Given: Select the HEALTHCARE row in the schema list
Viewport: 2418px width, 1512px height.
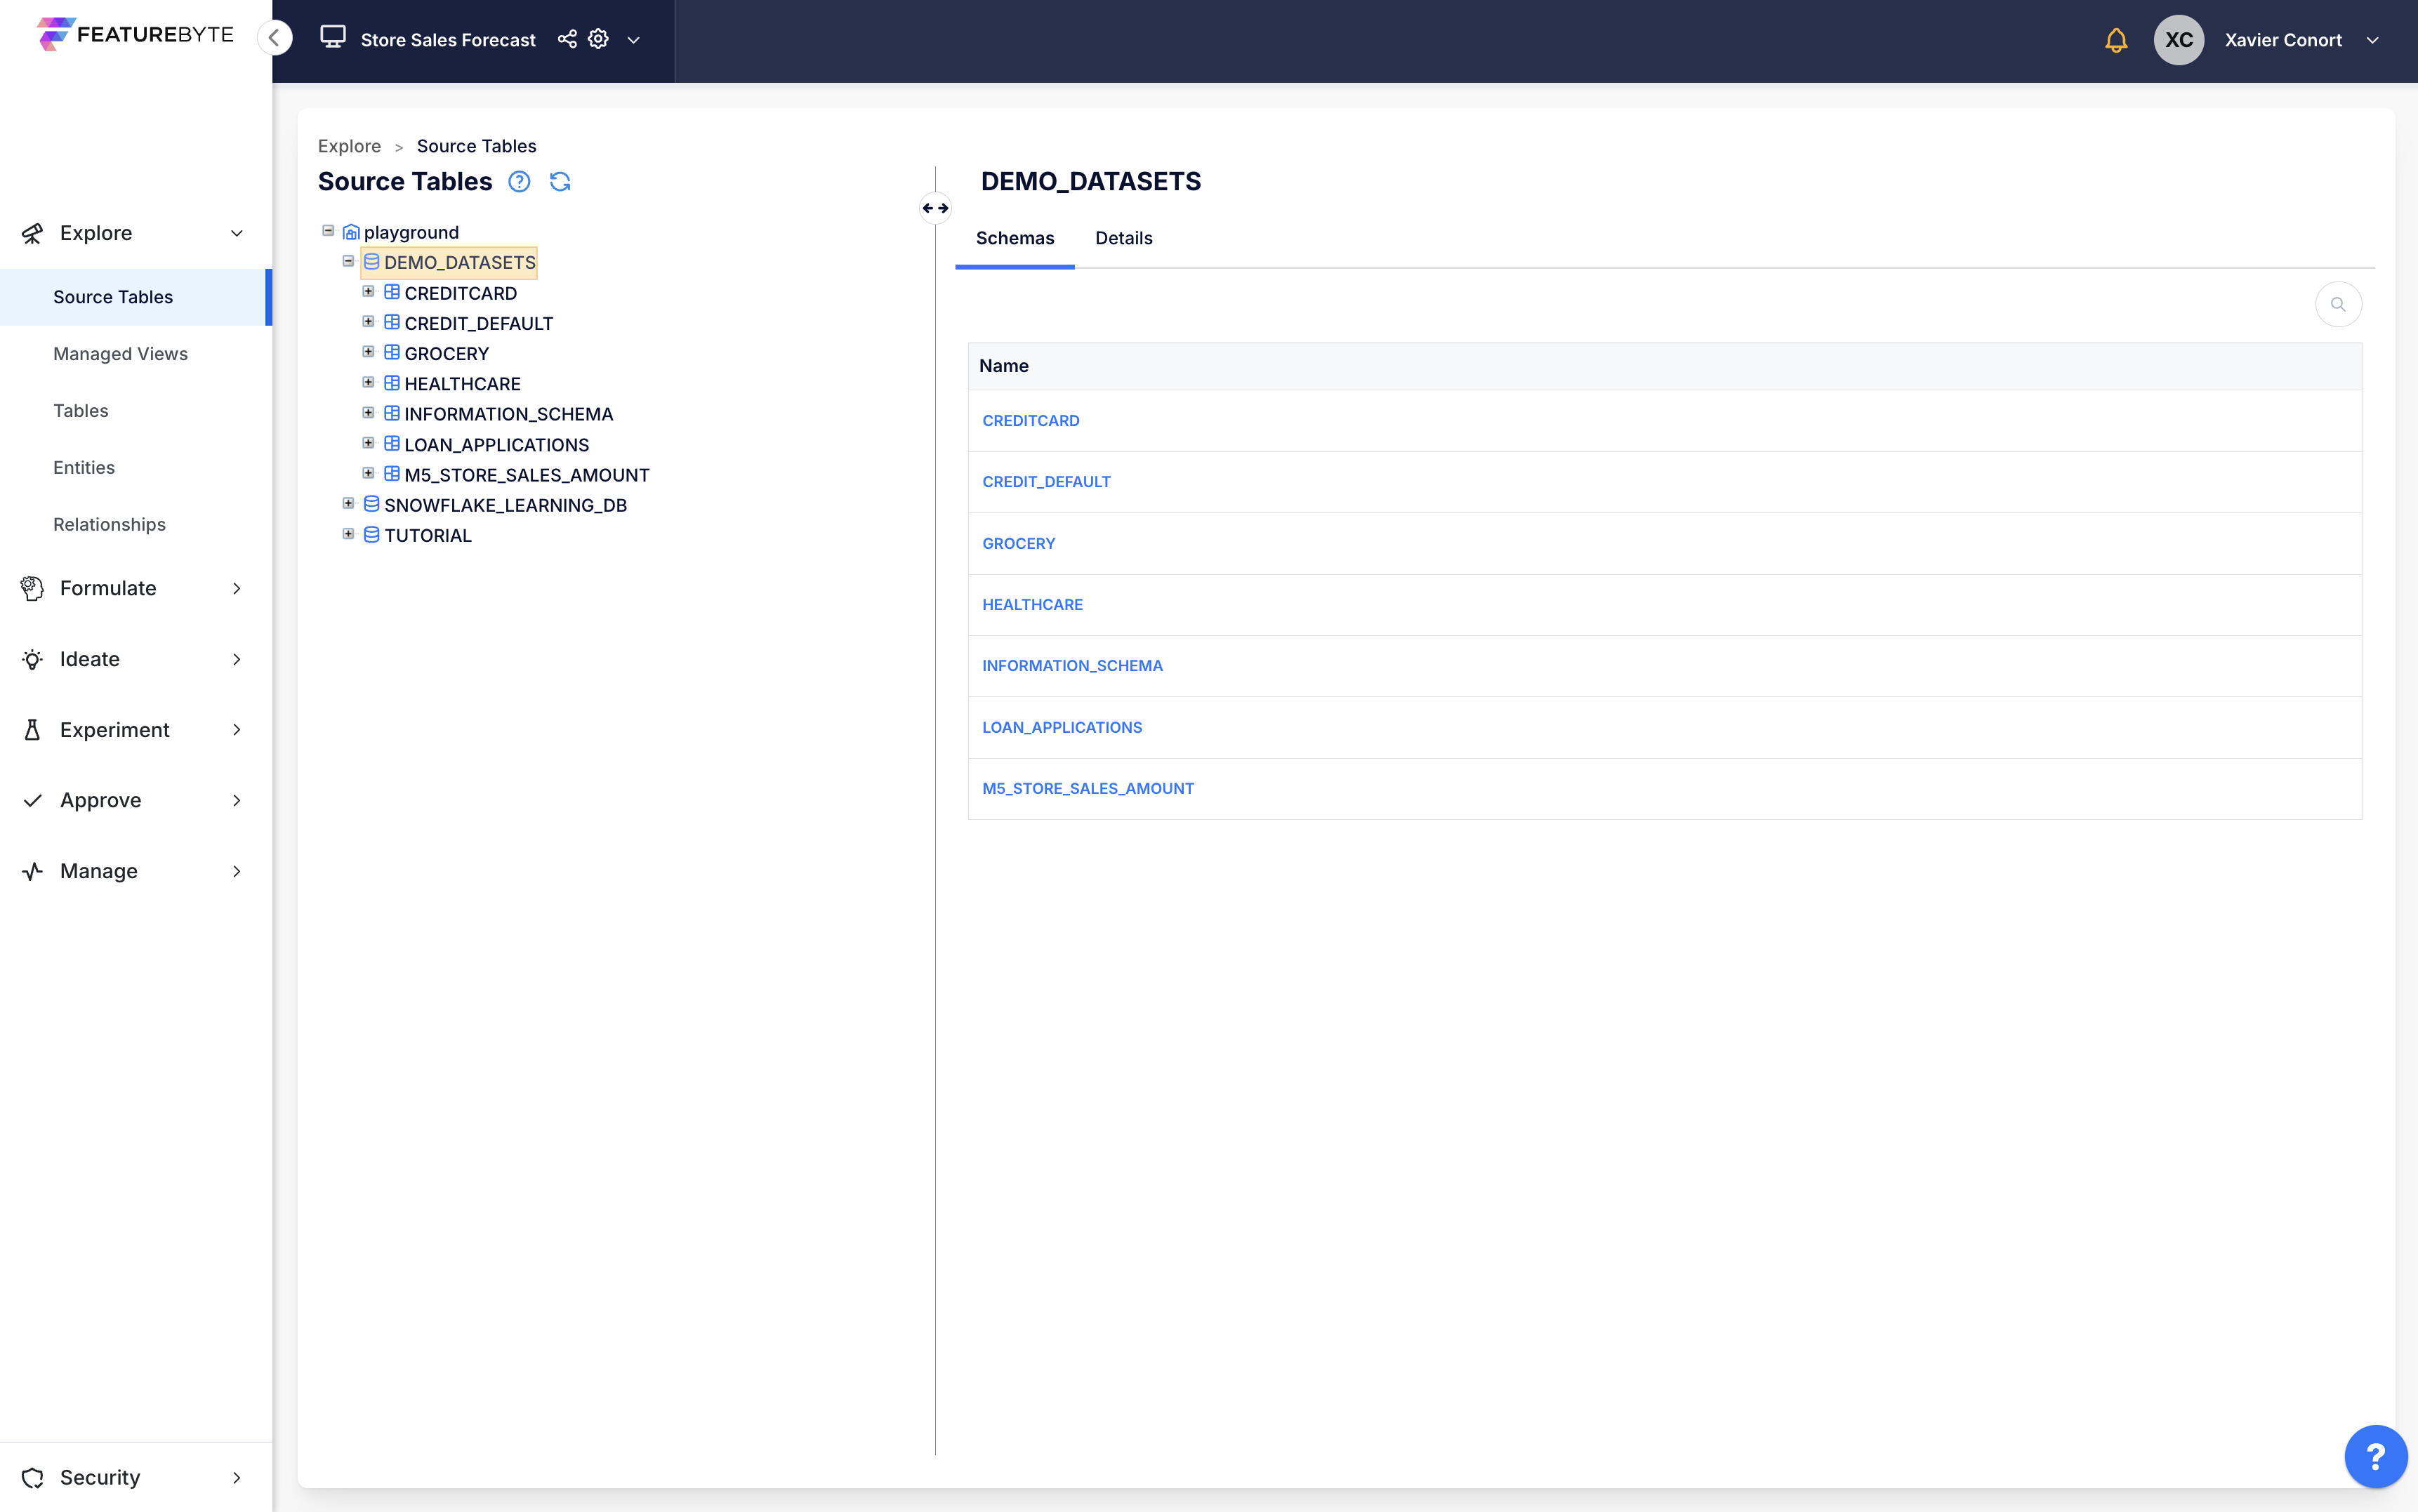Looking at the screenshot, I should pyautogui.click(x=1032, y=604).
